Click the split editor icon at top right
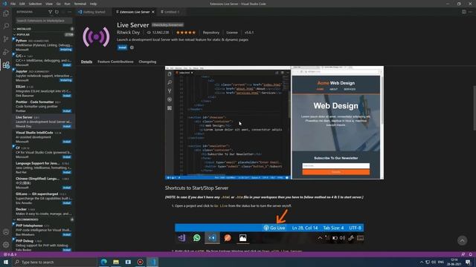The width and height of the screenshot is (476, 267). 464,12
